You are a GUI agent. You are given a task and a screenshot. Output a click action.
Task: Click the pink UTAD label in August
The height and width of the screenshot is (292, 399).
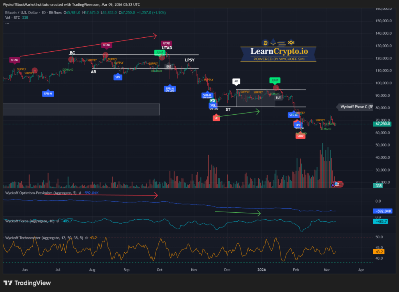[x=106, y=45]
